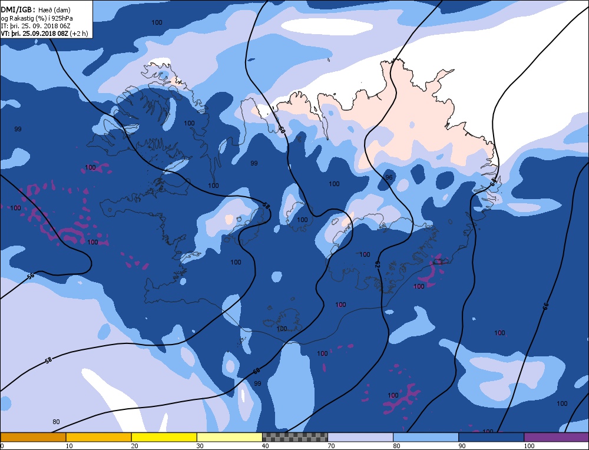Click the '62' contour line label
The width and height of the screenshot is (589, 450).
(378, 264)
